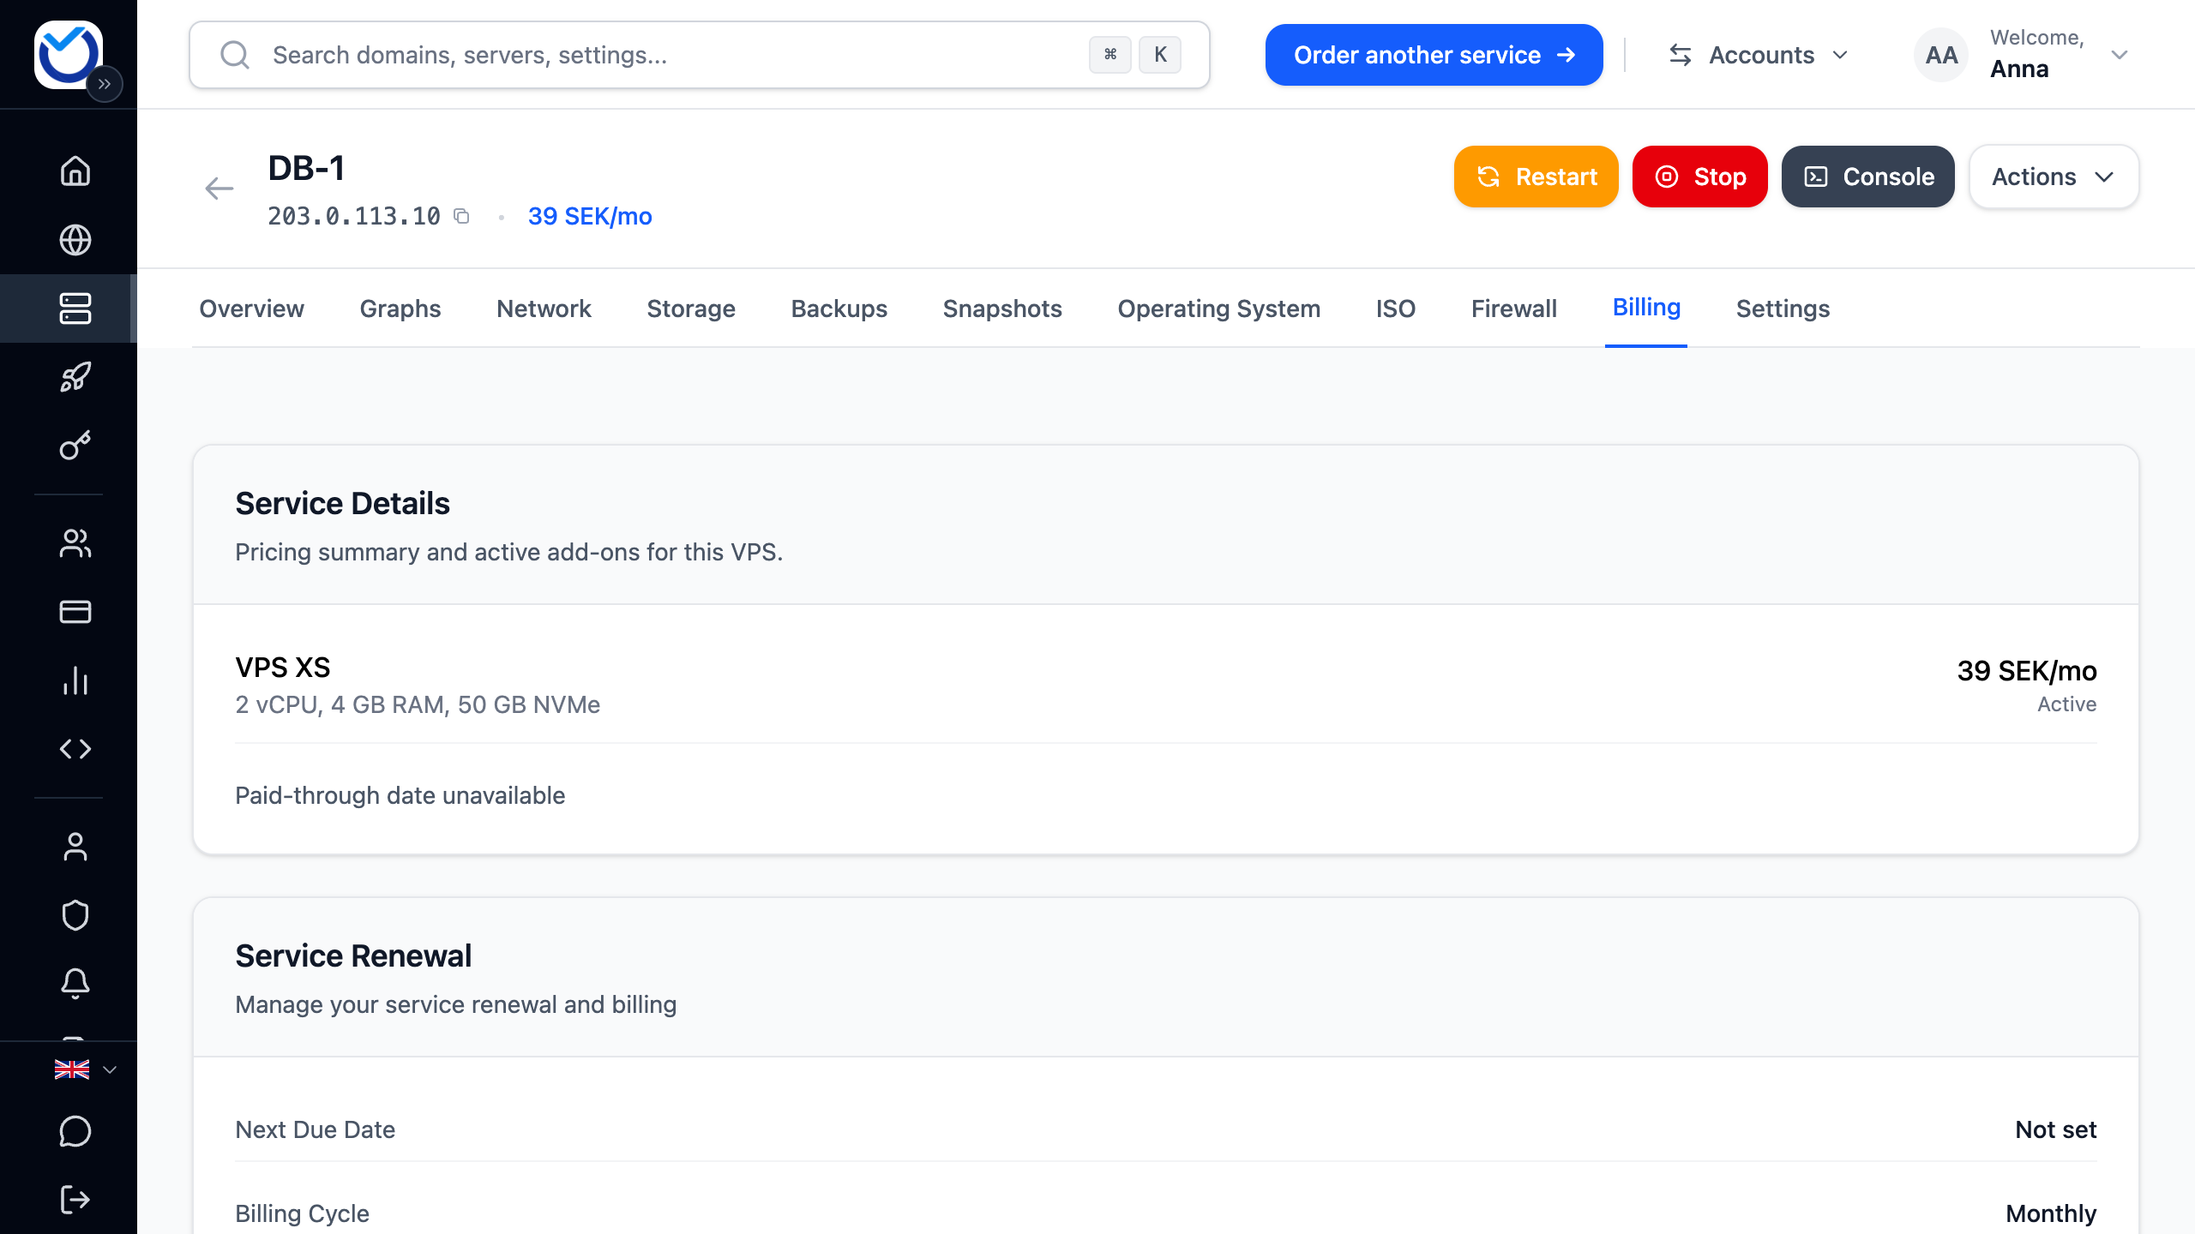Click the 39 SEK/mo link under DB-1

pyautogui.click(x=590, y=216)
